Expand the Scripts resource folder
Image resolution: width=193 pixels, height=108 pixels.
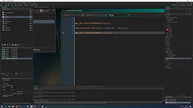(x=166, y=43)
